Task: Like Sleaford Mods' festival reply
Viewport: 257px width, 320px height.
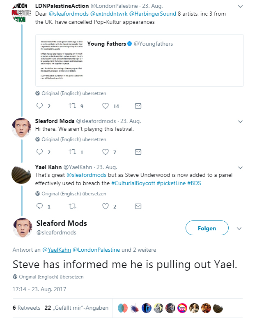Action: click(106, 152)
